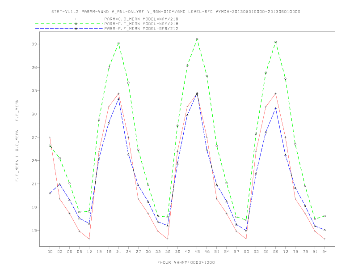Click the y-axis tick label 24

[x=34, y=161]
